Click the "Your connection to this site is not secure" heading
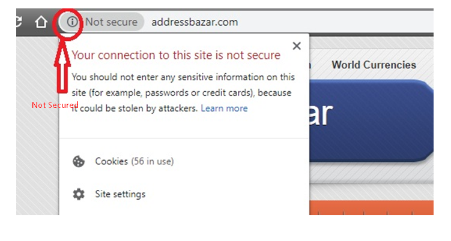Image resolution: width=451 pixels, height=241 pixels. [x=176, y=55]
